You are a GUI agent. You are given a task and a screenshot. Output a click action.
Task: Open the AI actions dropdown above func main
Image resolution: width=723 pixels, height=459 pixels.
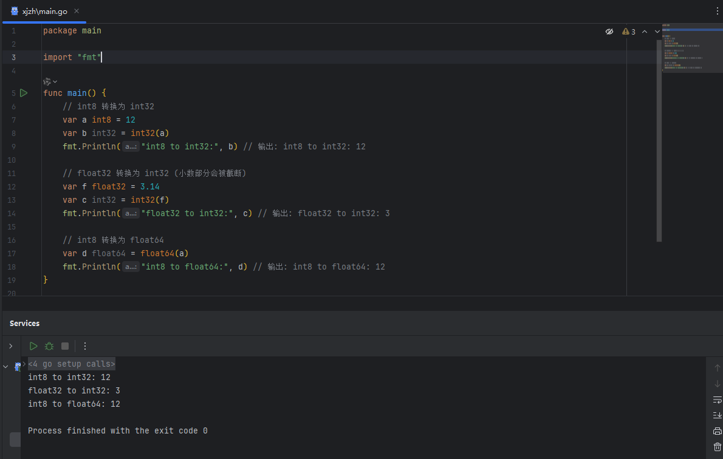pos(50,81)
